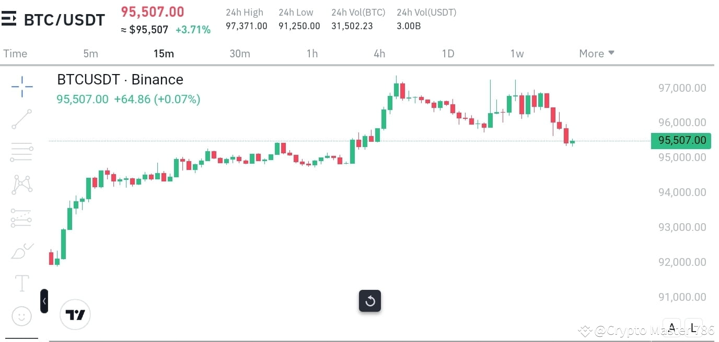Collapse the drawing tools sidebar
Viewport: 719px width, 342px height.
44,301
